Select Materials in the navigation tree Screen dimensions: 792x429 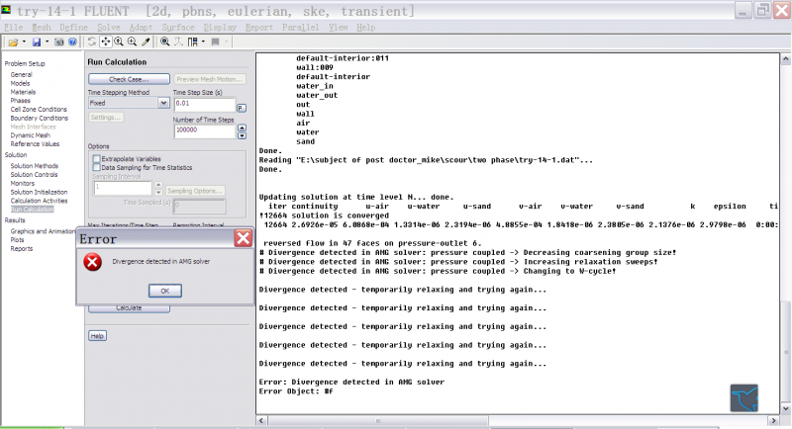tap(23, 92)
